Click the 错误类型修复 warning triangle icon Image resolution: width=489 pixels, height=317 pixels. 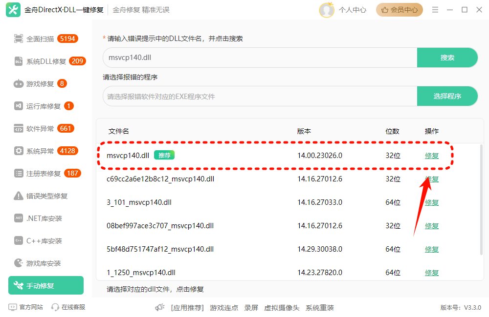coord(19,196)
